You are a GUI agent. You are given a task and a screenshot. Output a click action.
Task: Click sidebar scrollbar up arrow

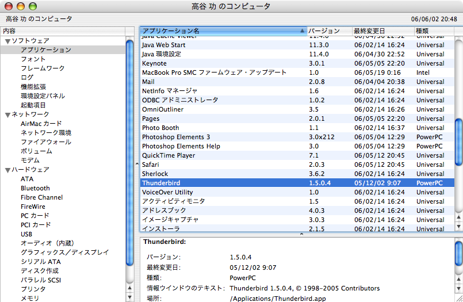point(129,288)
